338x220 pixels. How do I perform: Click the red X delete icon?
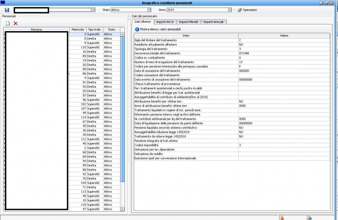coord(16,23)
